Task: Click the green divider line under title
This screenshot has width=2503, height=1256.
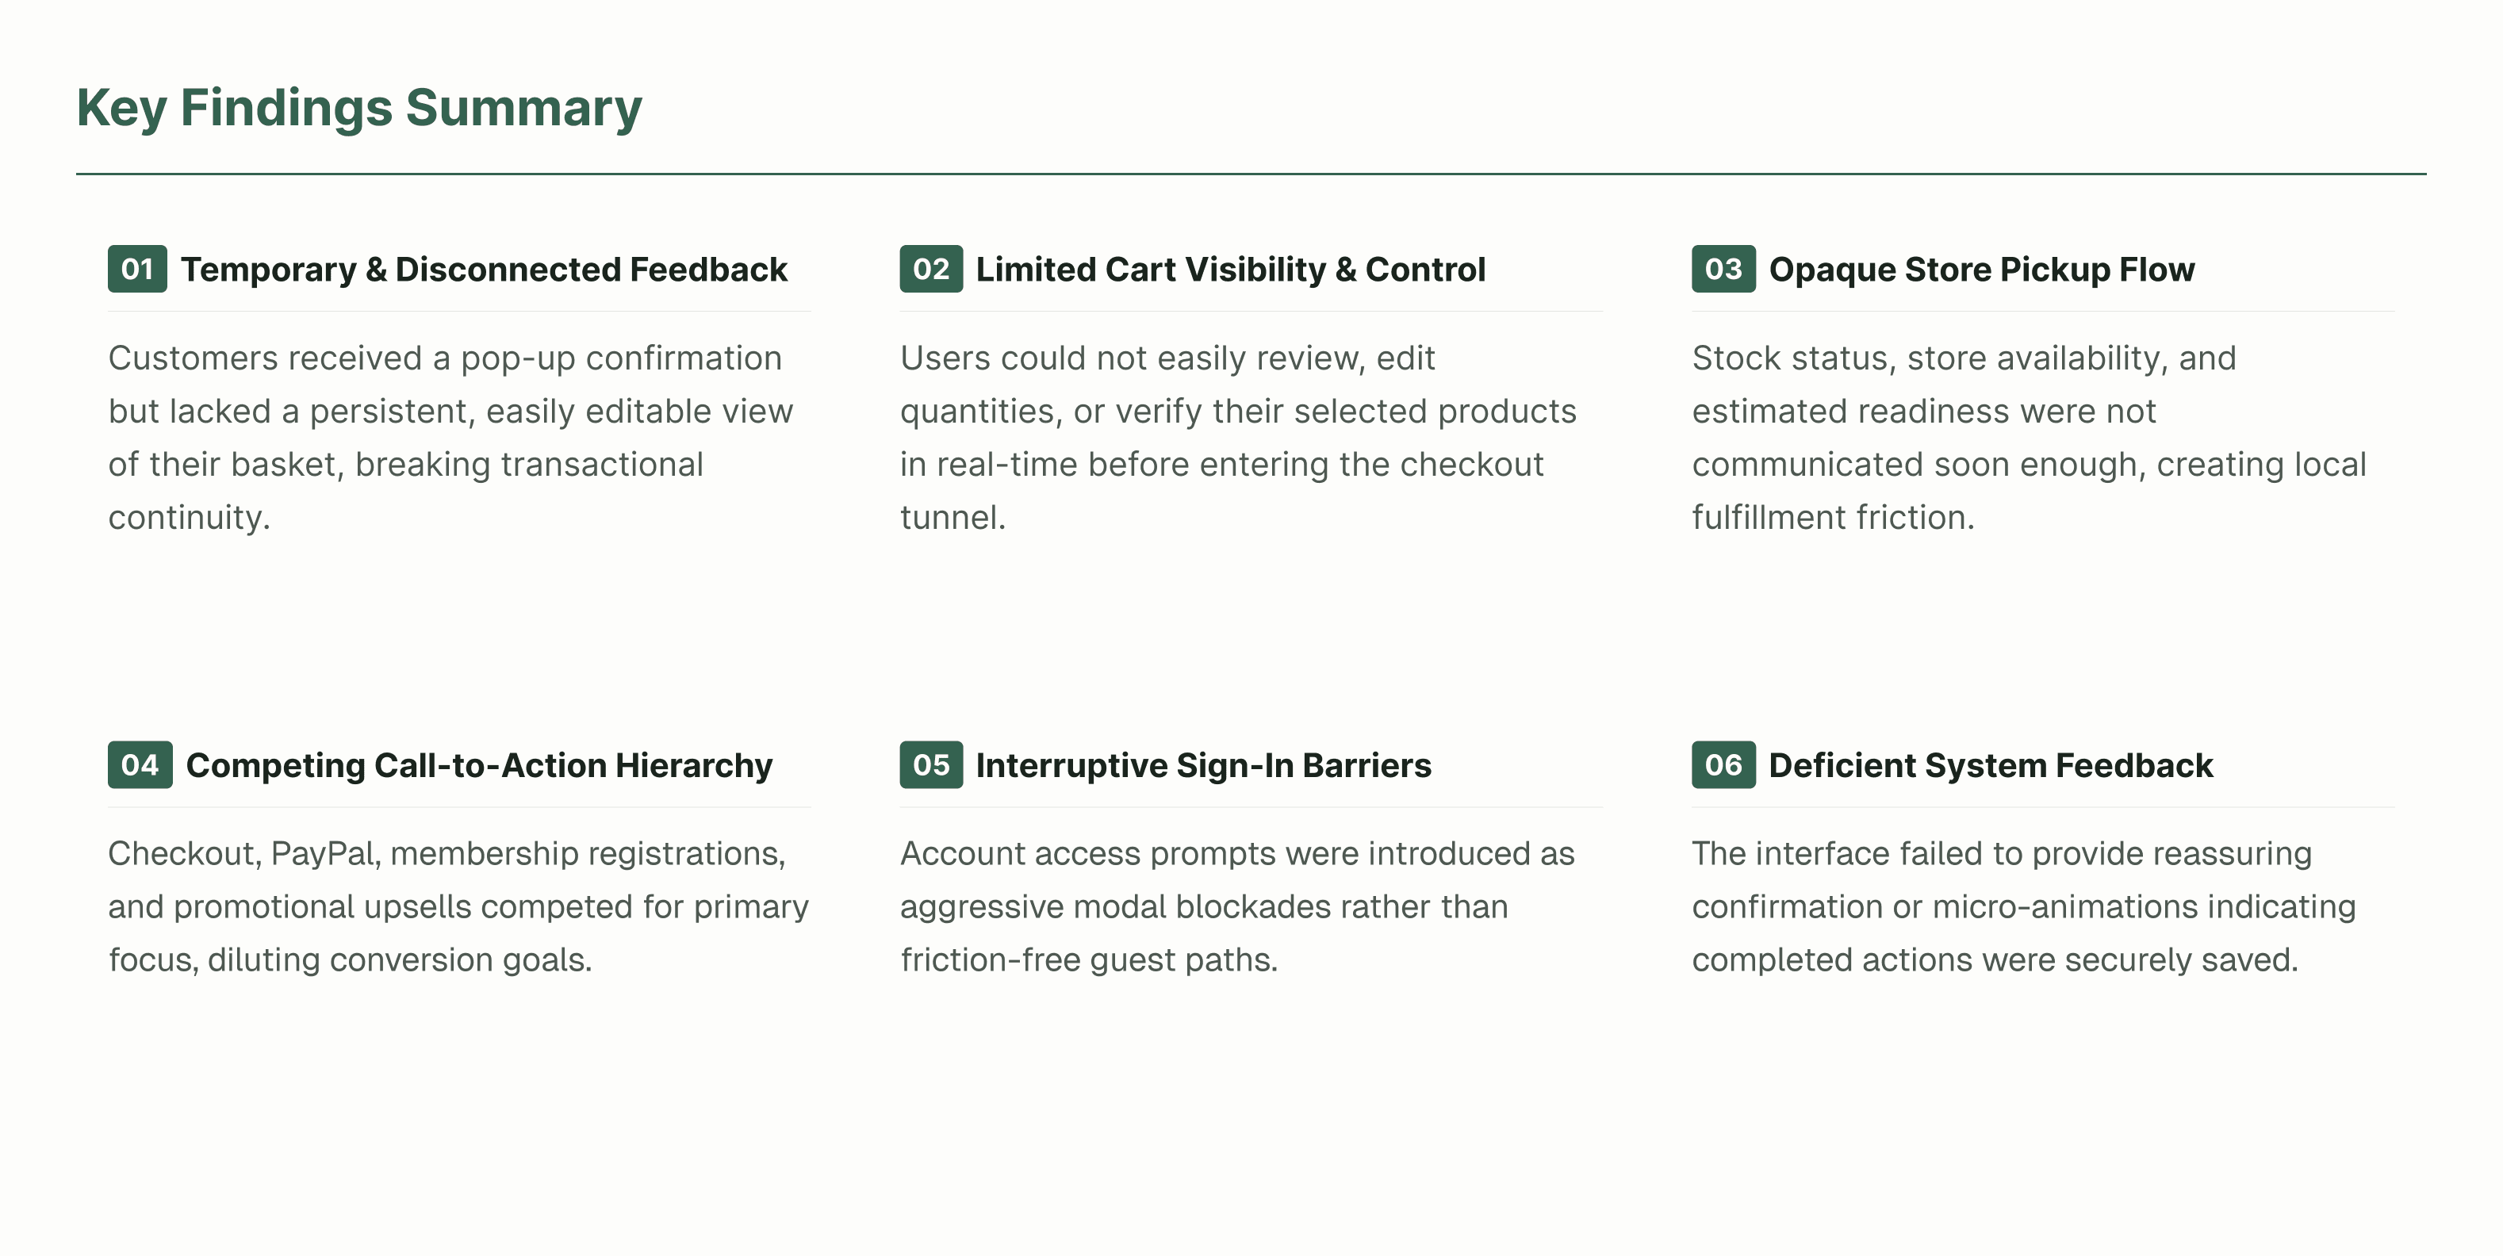Action: (x=1251, y=174)
